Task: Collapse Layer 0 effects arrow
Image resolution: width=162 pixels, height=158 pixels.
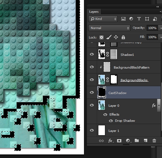Action: click(159, 105)
